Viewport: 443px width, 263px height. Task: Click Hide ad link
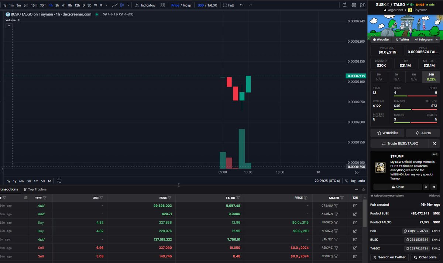tap(435, 196)
